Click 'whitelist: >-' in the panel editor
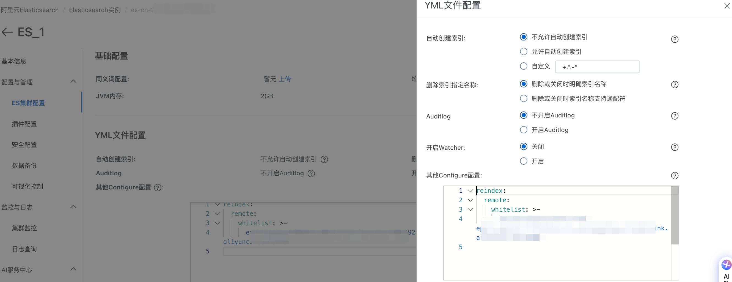Screen dimensions: 732x282 [516, 210]
